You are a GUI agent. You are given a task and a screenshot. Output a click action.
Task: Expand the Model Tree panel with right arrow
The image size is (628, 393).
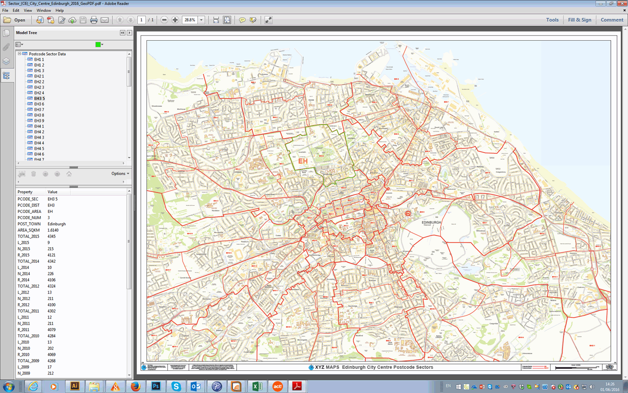coord(129,33)
